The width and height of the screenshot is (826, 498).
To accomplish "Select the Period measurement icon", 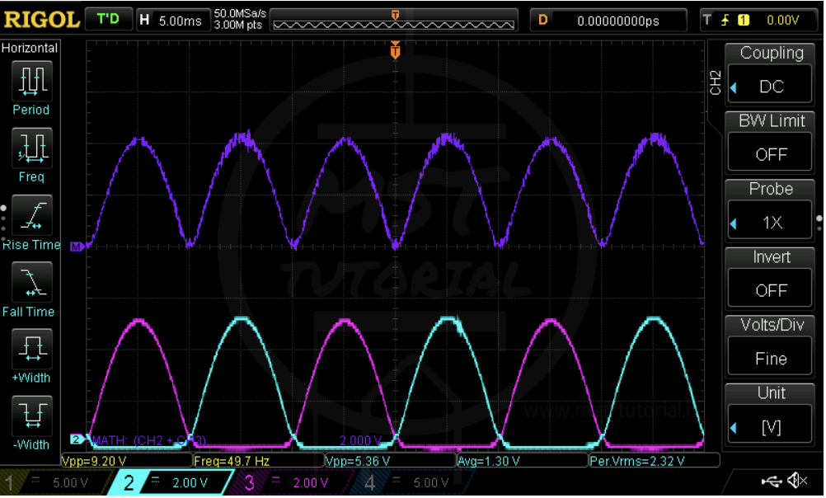I will click(x=31, y=82).
